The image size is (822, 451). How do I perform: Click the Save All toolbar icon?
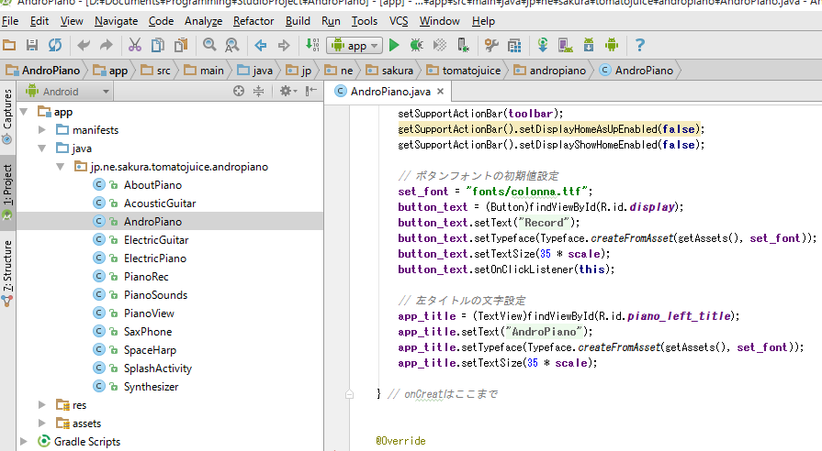[32, 45]
